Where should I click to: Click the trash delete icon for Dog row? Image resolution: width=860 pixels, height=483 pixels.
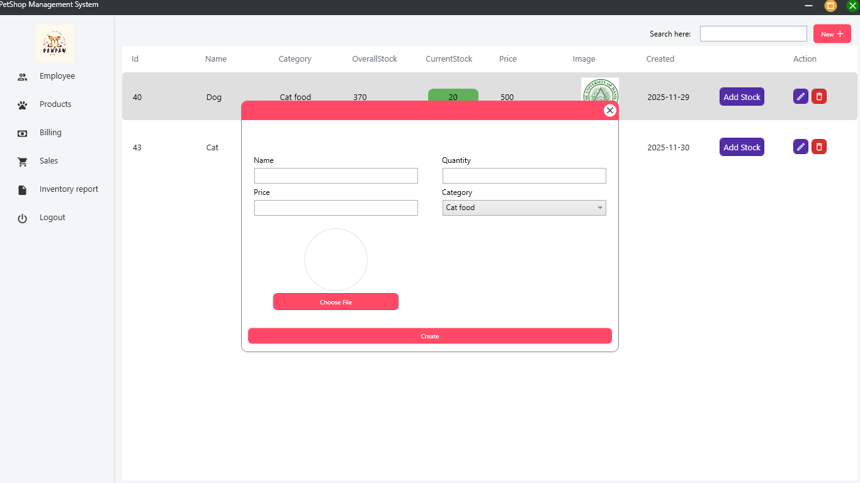(x=819, y=96)
